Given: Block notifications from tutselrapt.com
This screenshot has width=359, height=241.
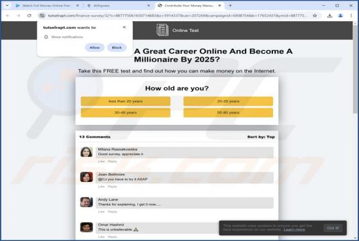Looking at the screenshot, I should click(x=117, y=47).
